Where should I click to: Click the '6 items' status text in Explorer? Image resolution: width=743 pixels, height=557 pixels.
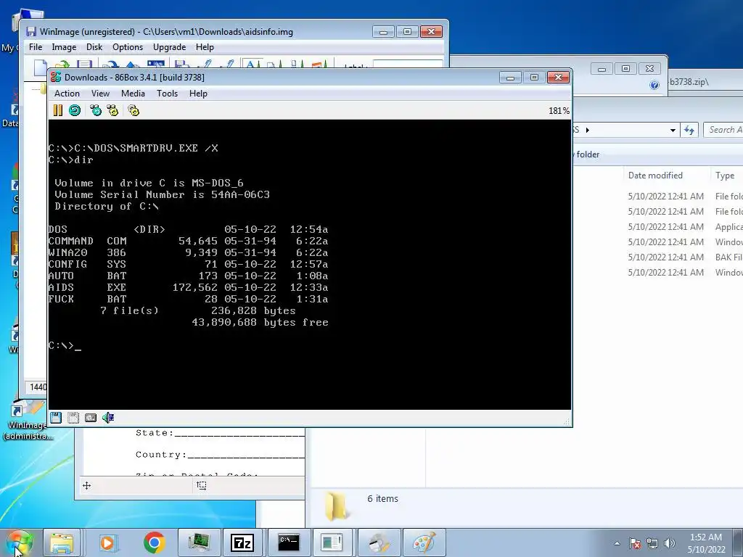point(382,498)
